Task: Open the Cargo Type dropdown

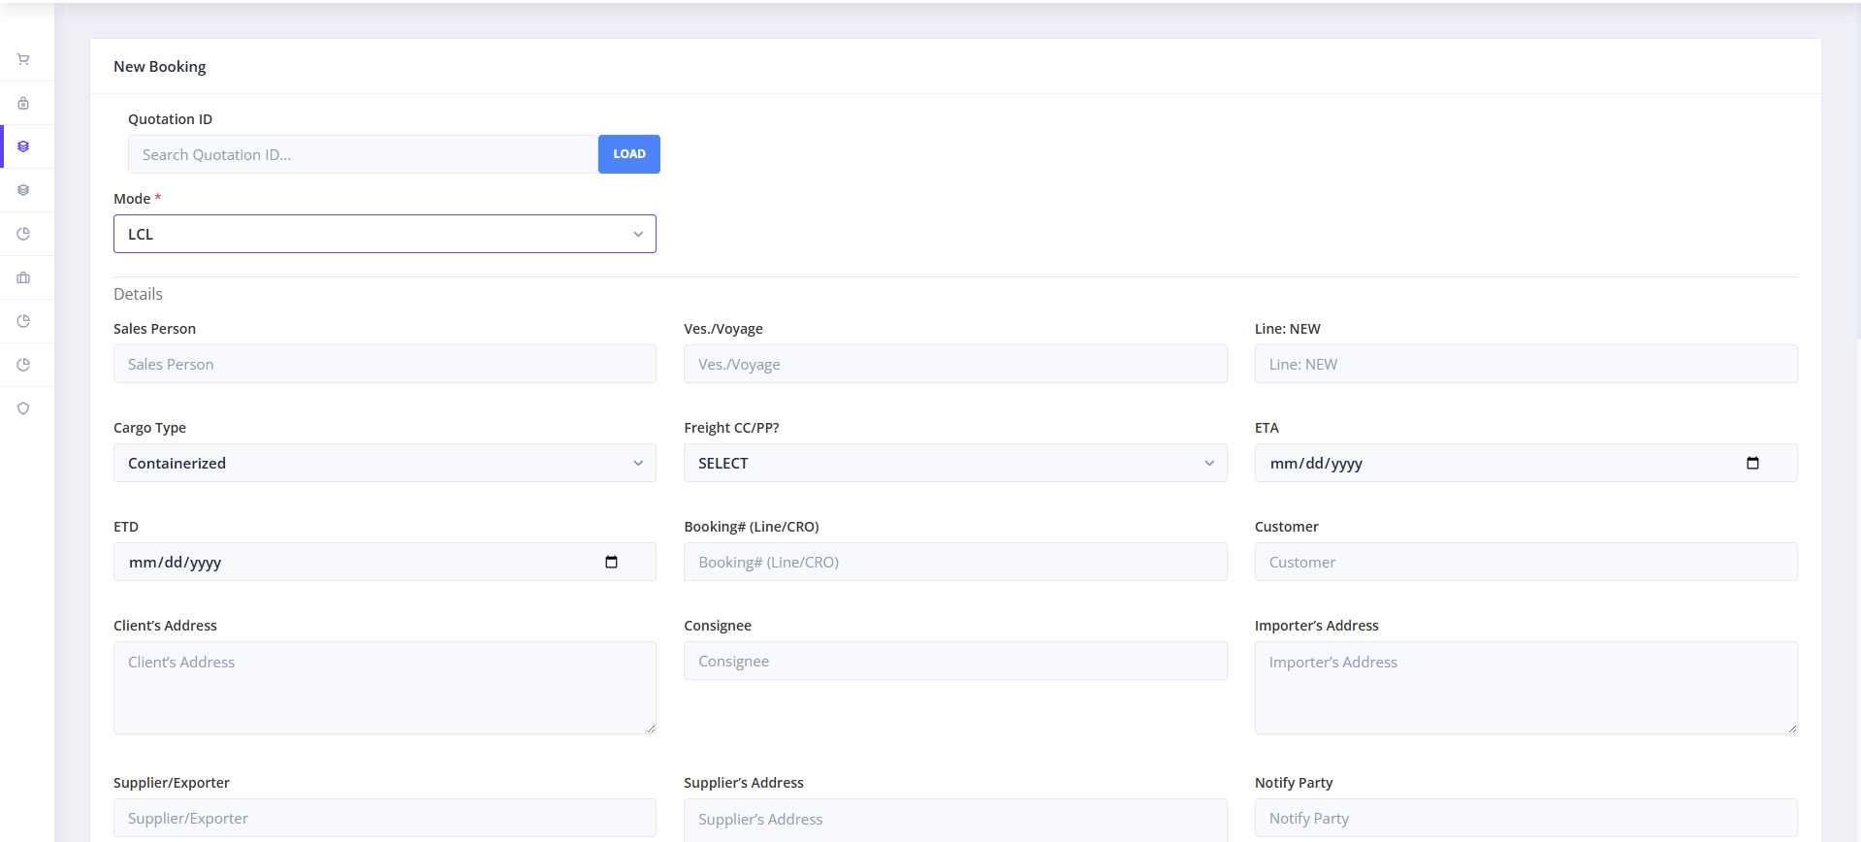Action: pos(384,463)
